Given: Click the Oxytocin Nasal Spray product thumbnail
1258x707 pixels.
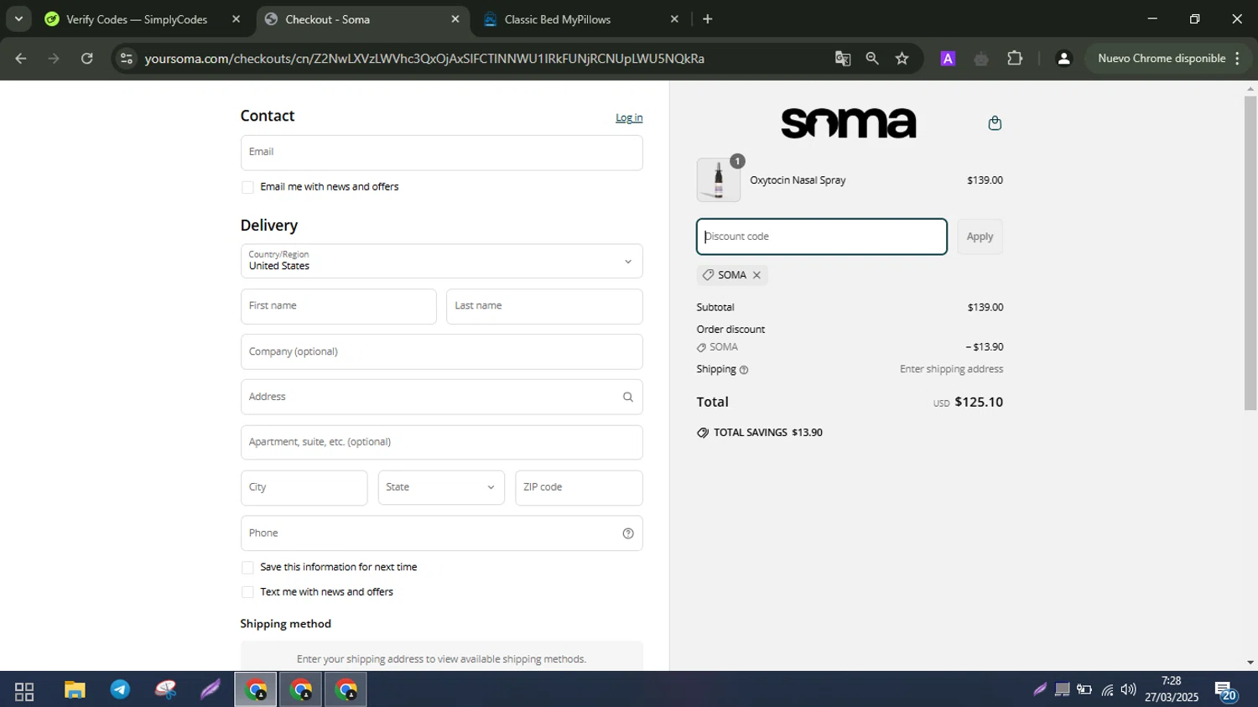Looking at the screenshot, I should point(719,179).
